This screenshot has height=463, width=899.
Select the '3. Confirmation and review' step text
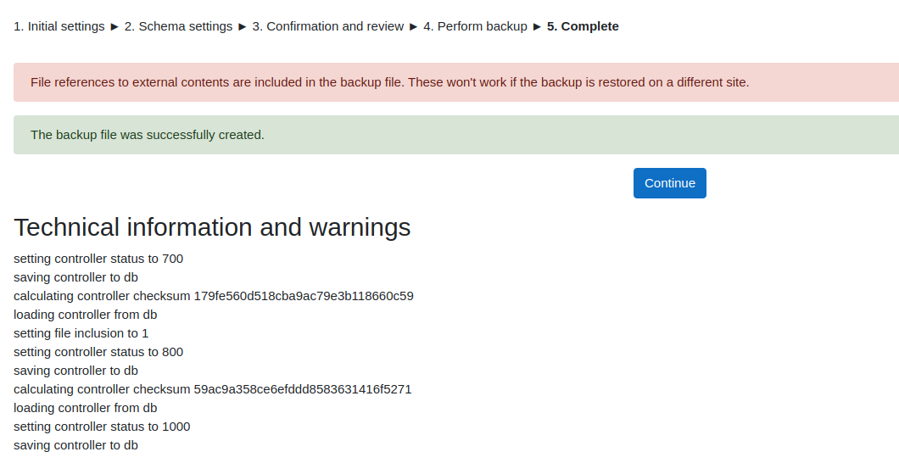[x=328, y=26]
